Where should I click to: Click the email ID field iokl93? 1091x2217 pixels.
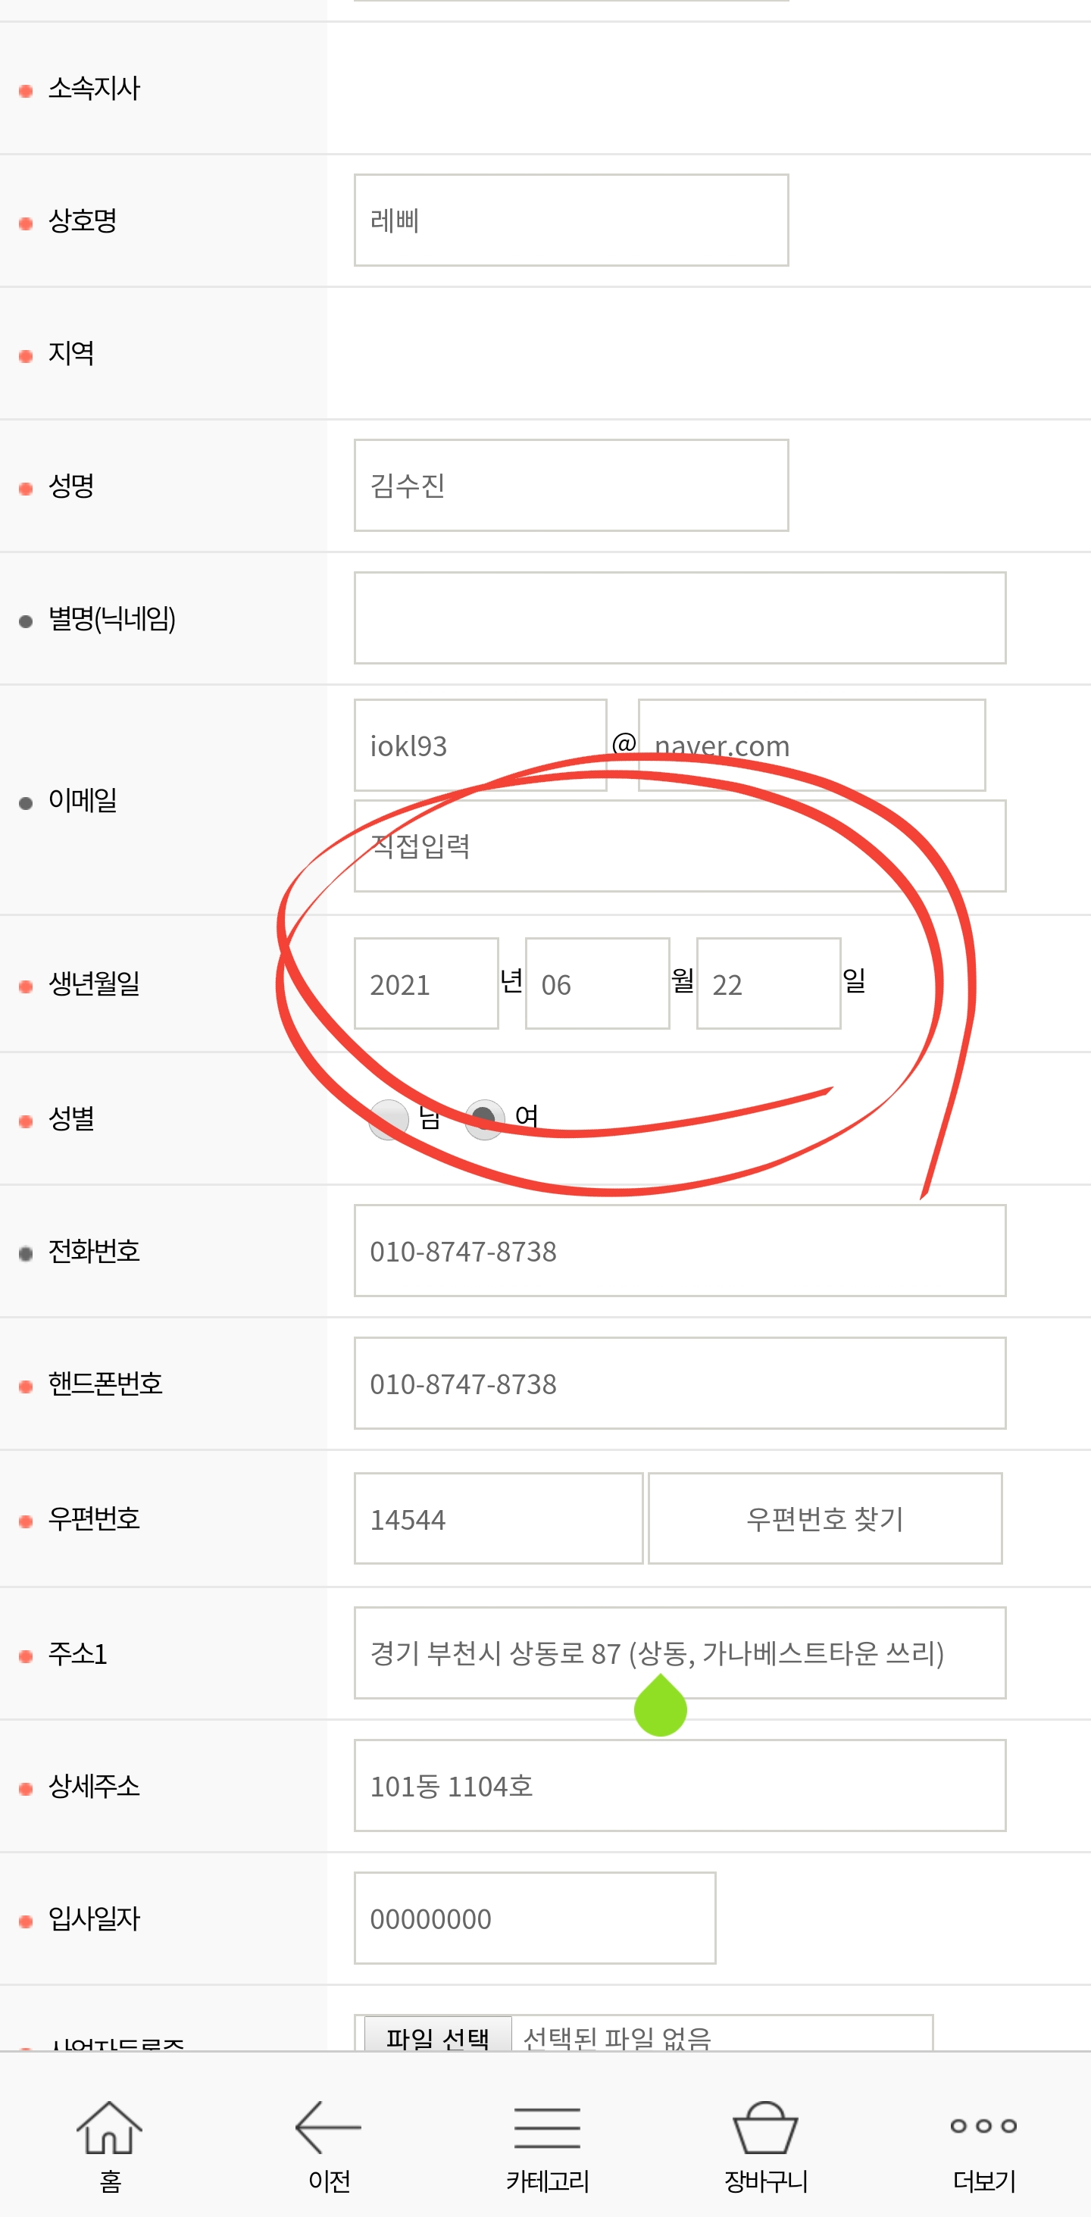[x=480, y=746]
